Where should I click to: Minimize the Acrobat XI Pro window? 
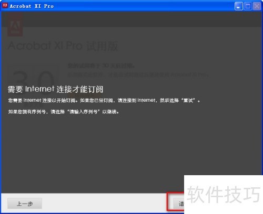238,6
